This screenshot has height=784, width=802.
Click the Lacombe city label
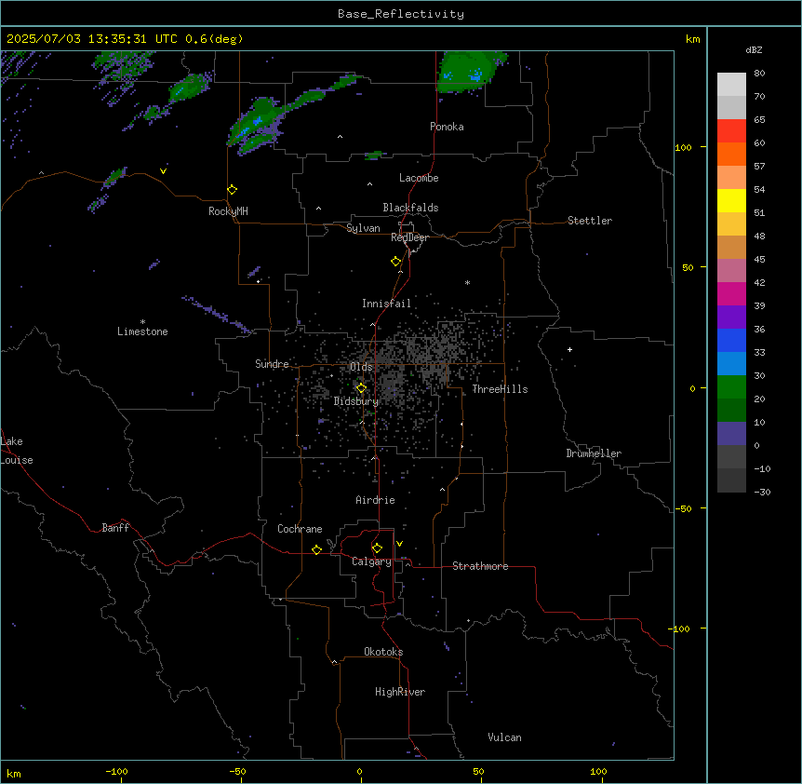(419, 178)
